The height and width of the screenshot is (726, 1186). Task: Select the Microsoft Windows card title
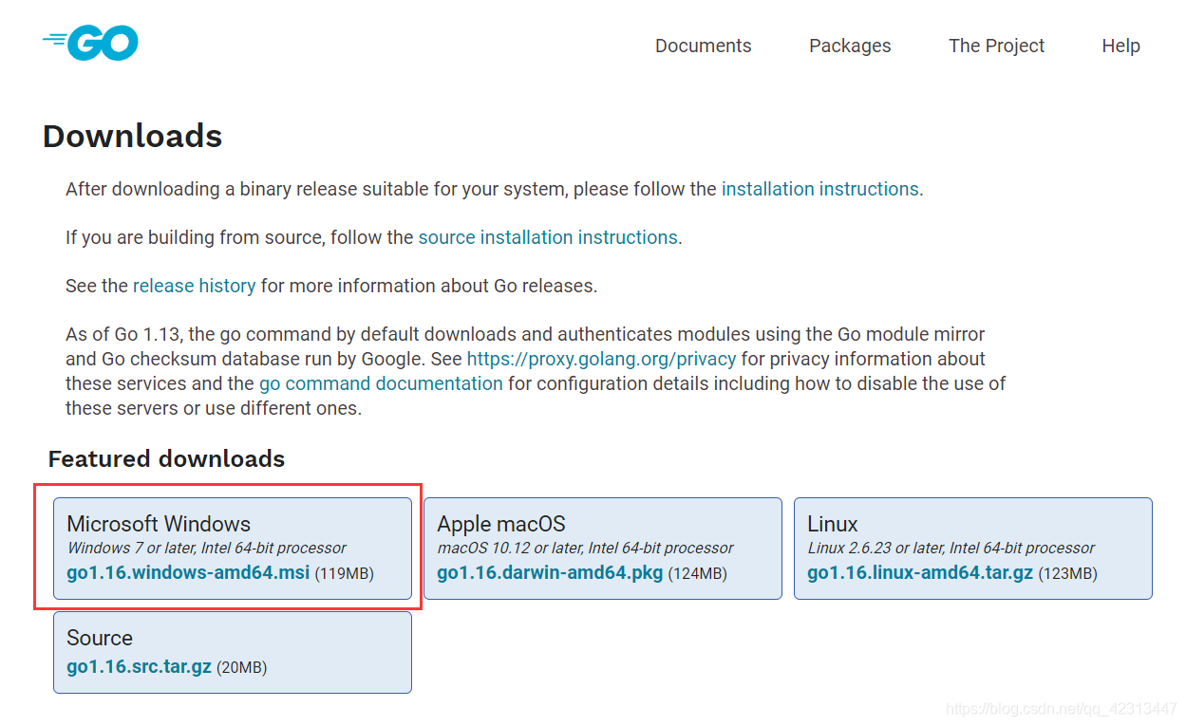tap(159, 524)
